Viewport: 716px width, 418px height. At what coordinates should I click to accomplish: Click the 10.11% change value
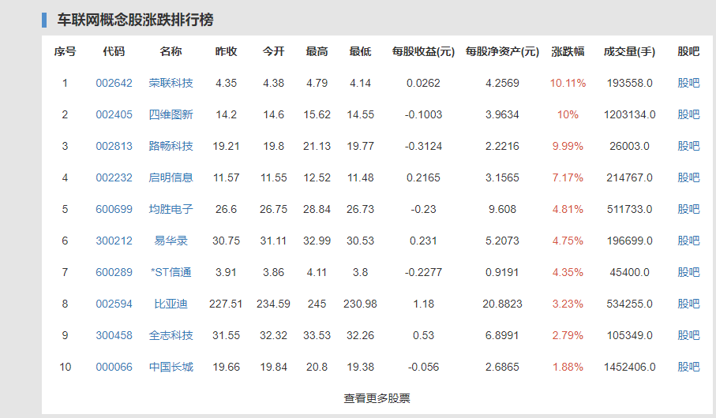(x=568, y=83)
